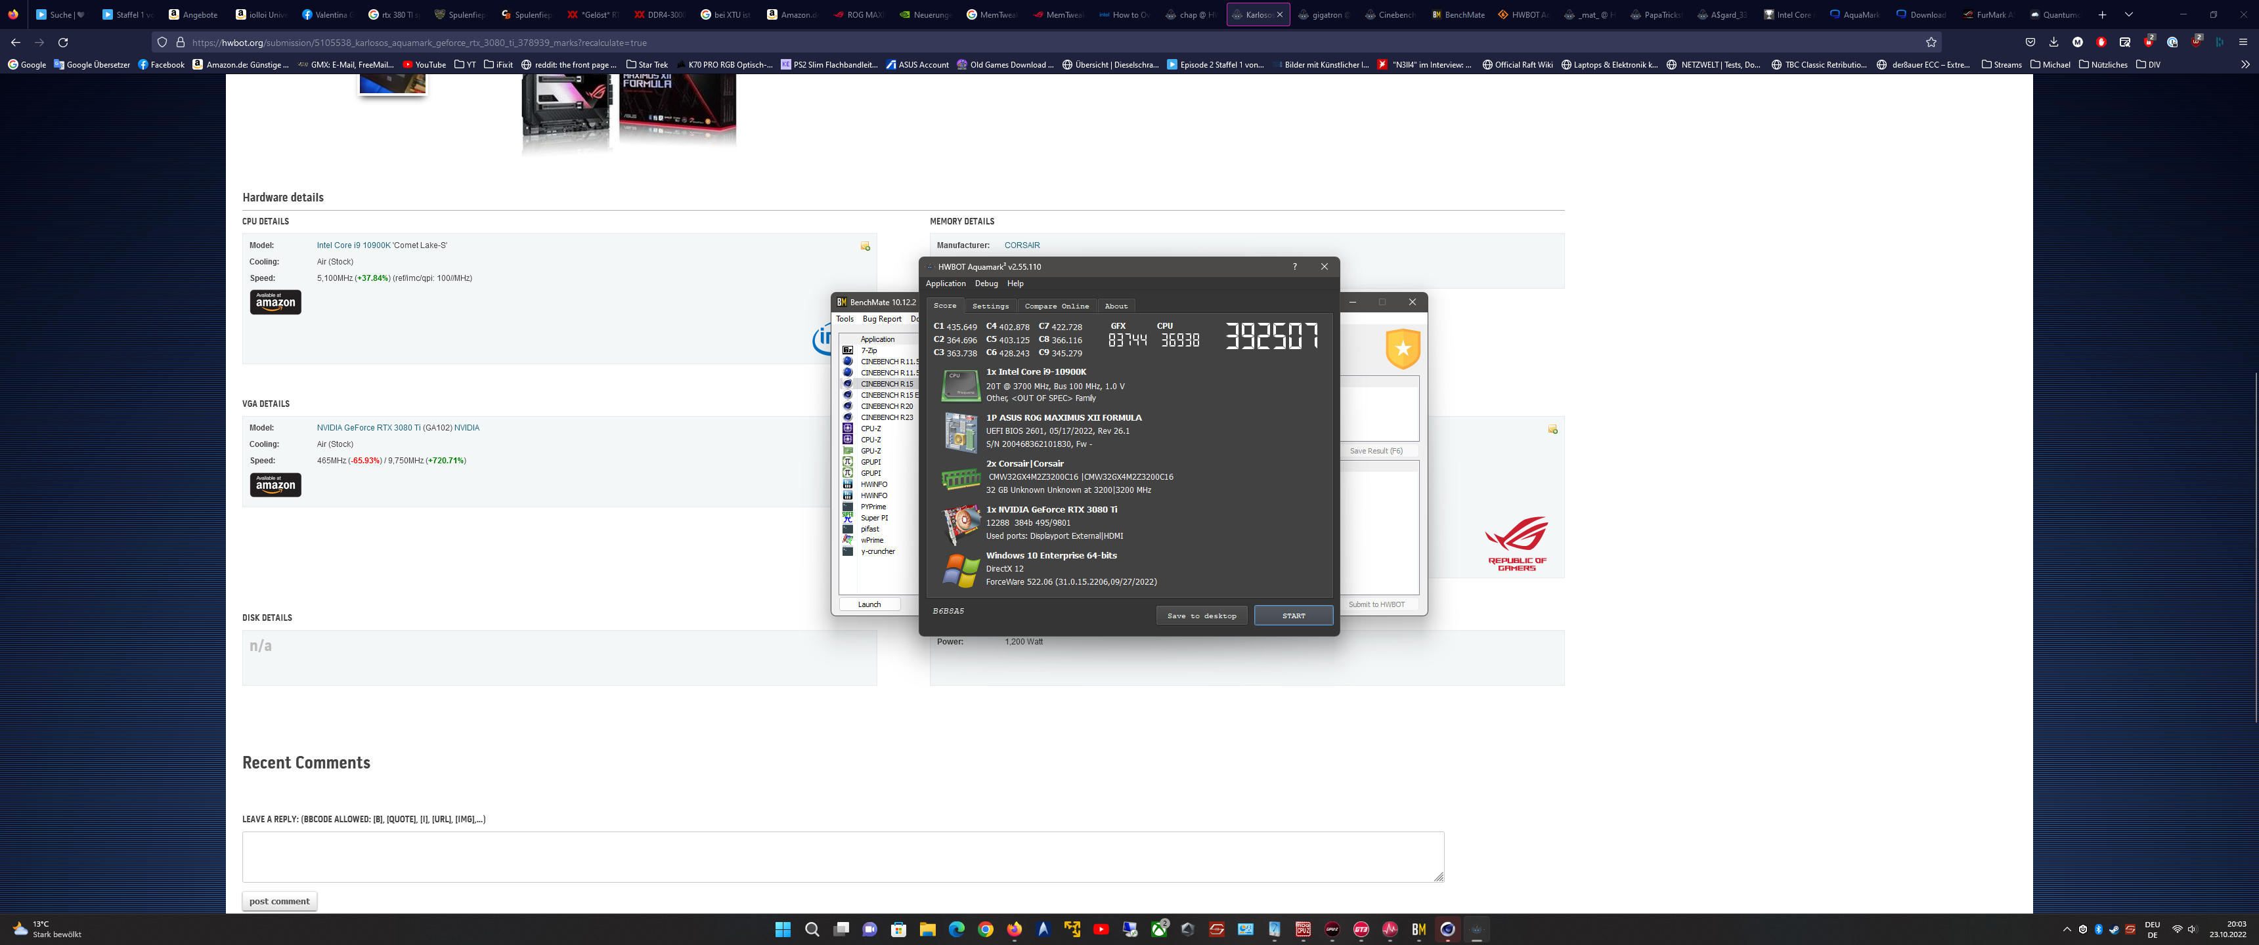Viewport: 2259px width, 945px height.
Task: Open the AdBlock red hand extension
Action: (x=2101, y=42)
